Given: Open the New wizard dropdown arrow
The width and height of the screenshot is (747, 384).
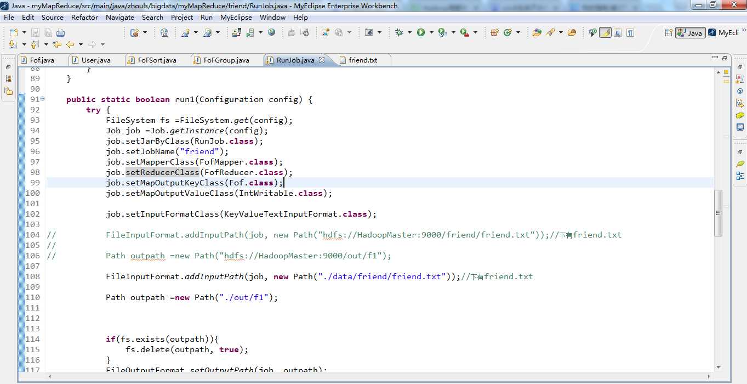Looking at the screenshot, I should click(23, 33).
